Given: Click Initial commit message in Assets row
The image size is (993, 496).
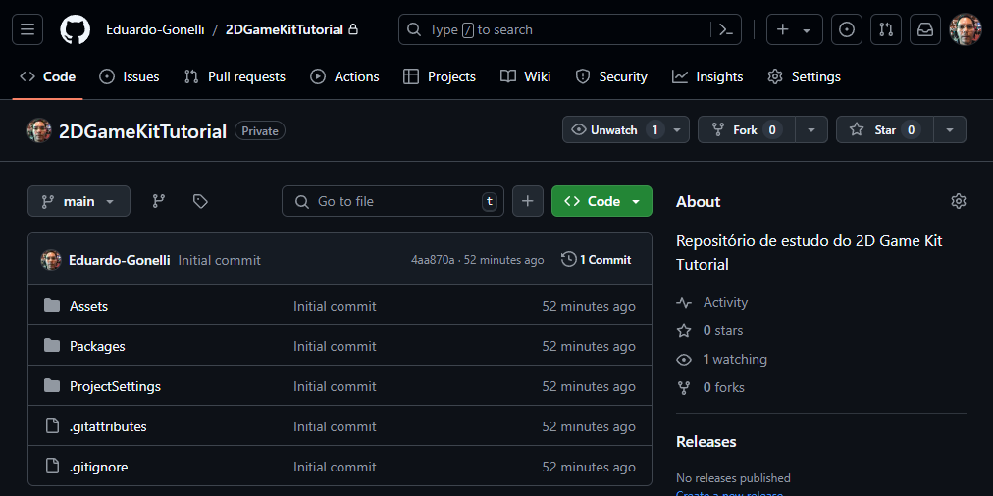Looking at the screenshot, I should tap(335, 306).
